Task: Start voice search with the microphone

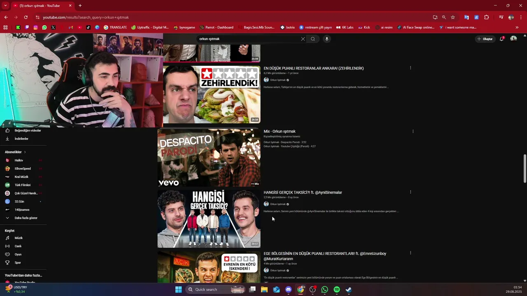Action: tap(326, 39)
